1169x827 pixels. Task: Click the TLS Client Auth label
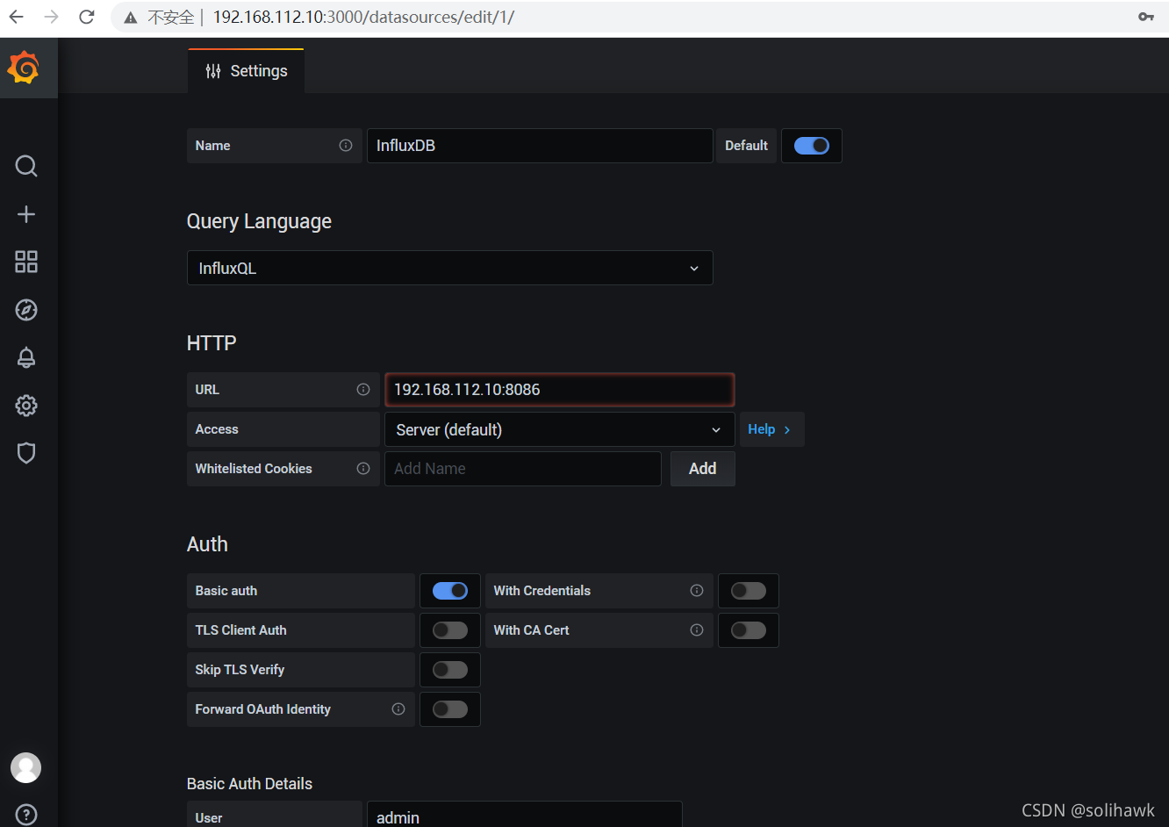pyautogui.click(x=240, y=630)
